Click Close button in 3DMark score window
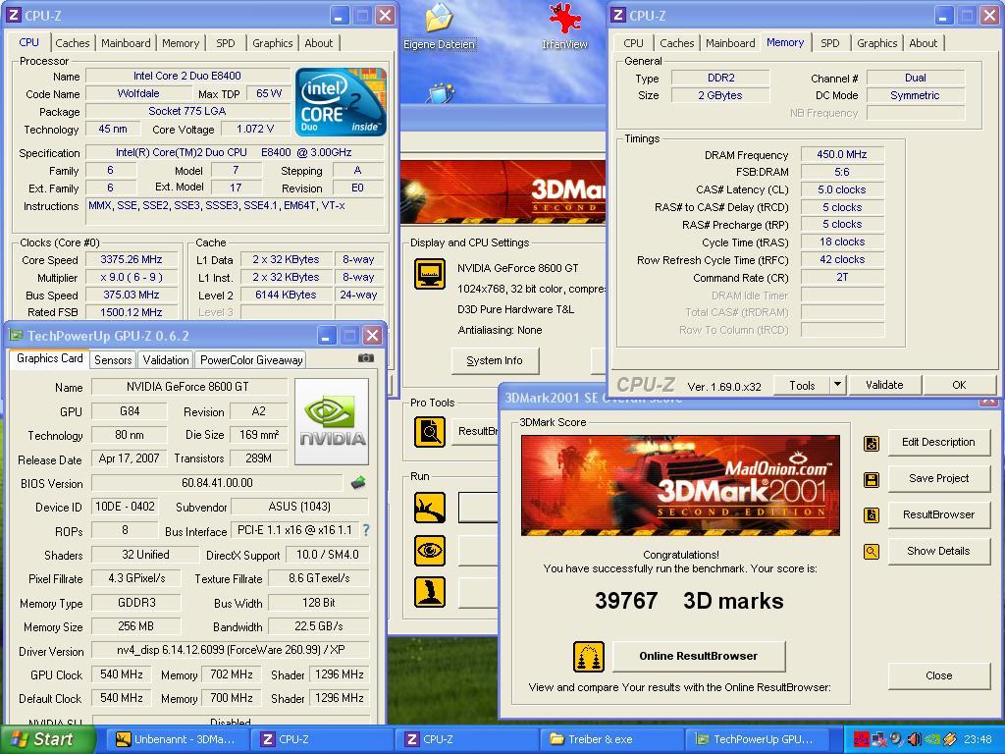The image size is (1005, 754). coord(938,675)
